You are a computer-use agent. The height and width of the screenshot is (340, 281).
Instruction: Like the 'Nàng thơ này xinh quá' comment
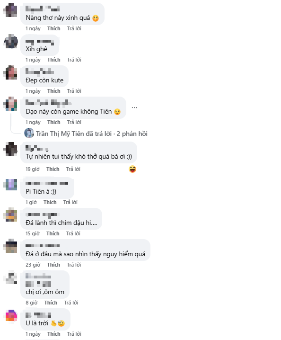[x=54, y=28]
